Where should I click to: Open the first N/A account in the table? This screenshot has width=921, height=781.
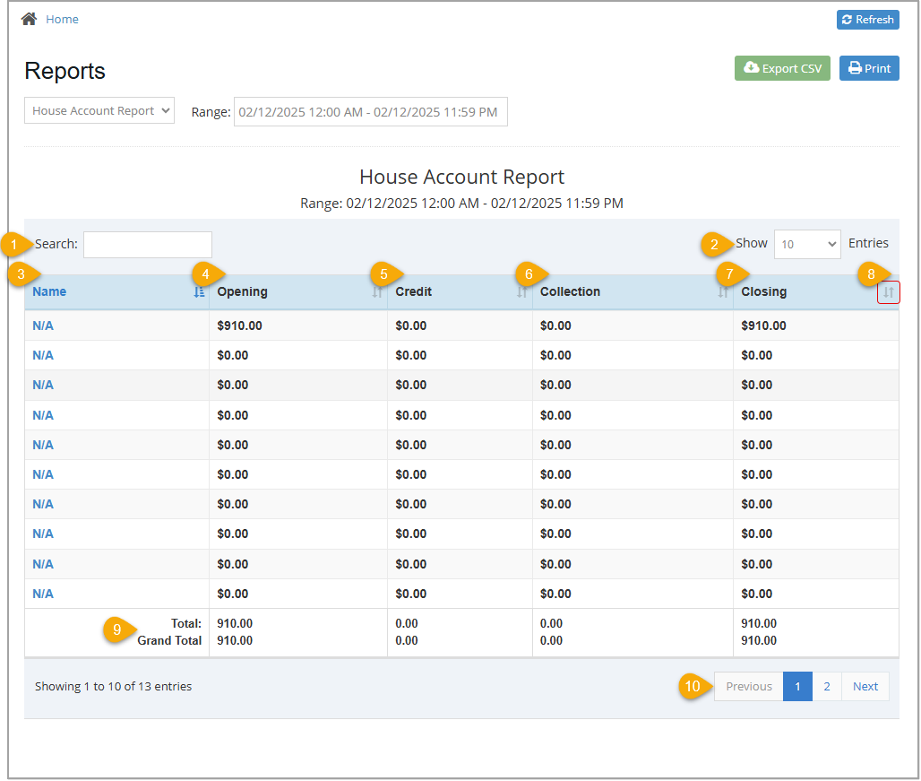point(42,325)
